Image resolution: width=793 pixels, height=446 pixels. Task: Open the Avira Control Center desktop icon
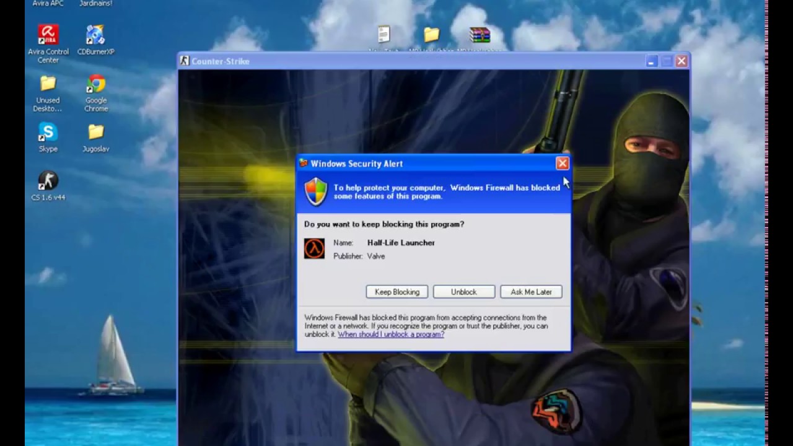tap(48, 34)
